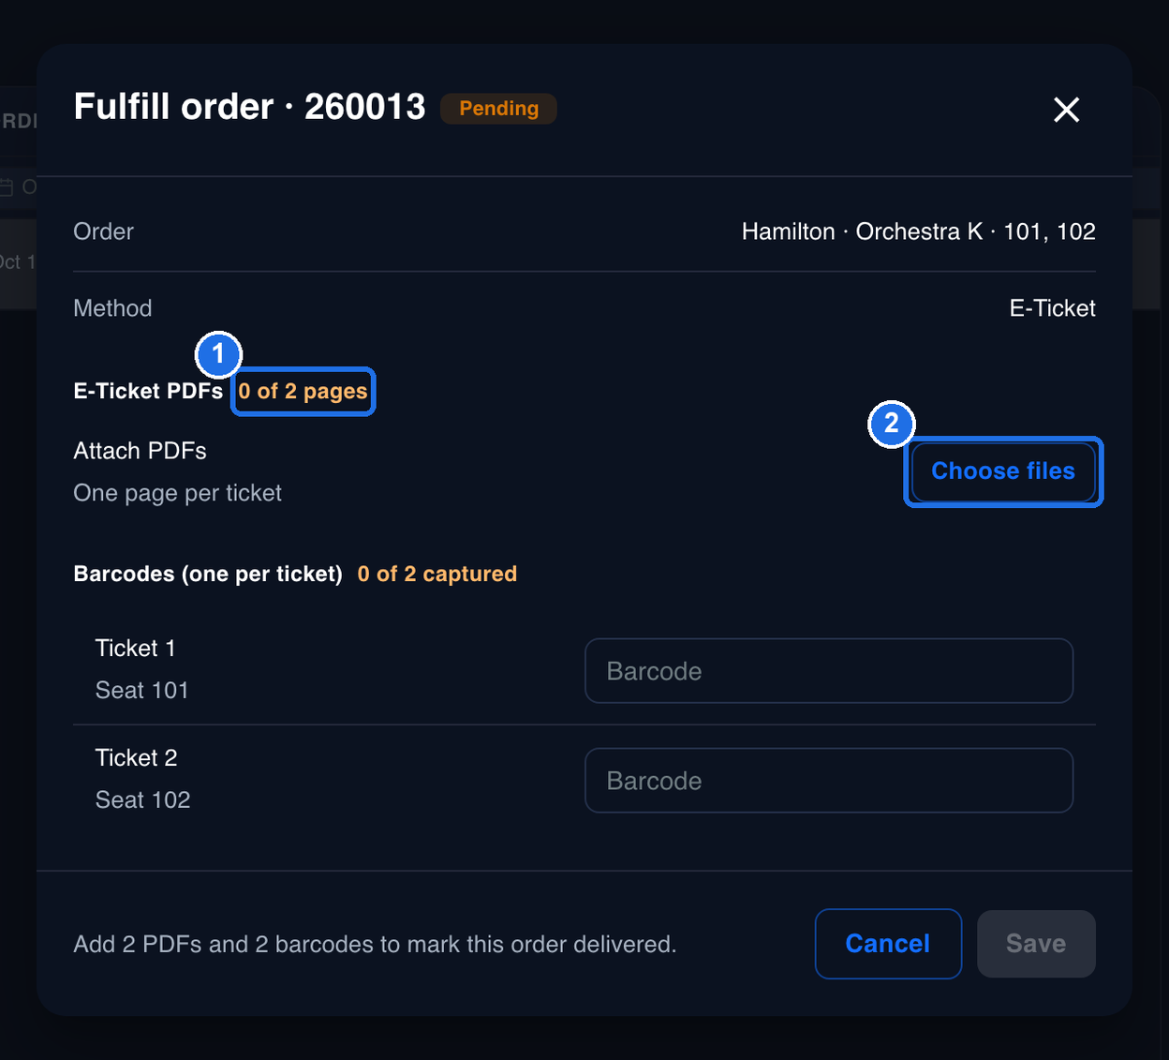Click the Fulfill order 260013 title

(250, 107)
